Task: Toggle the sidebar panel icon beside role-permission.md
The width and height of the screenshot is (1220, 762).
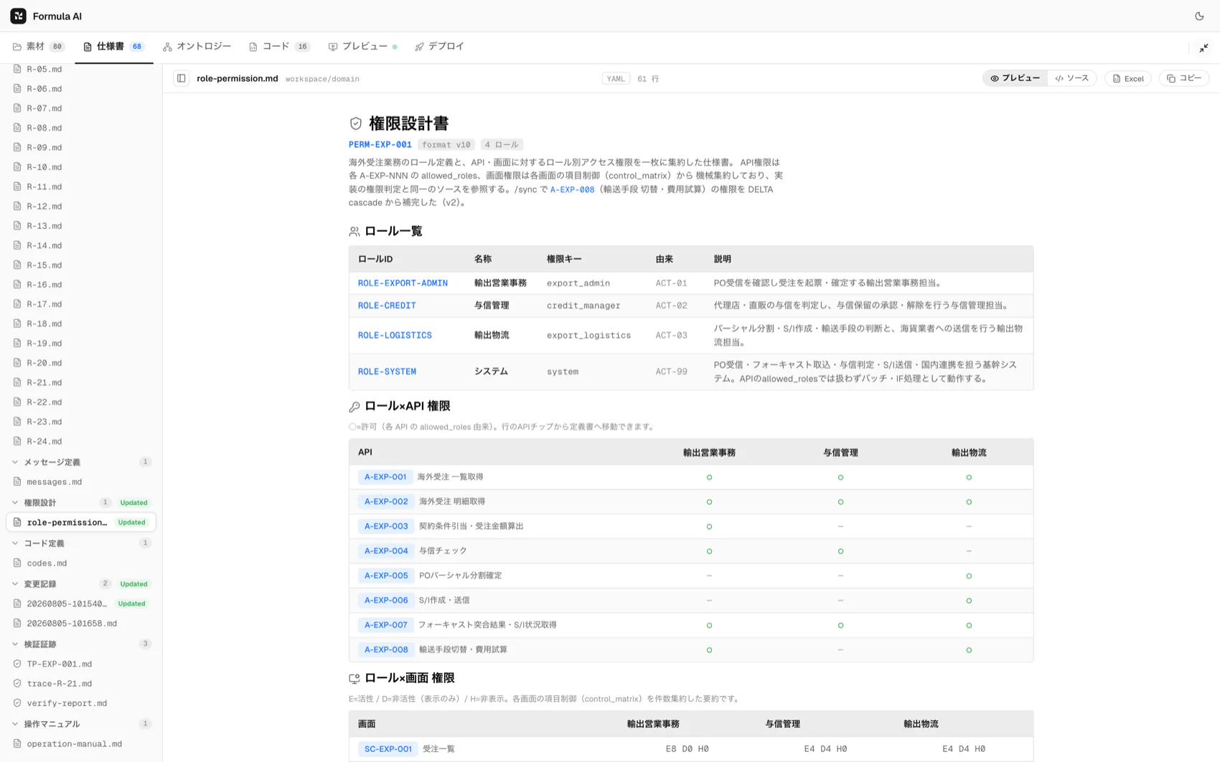Action: tap(182, 78)
